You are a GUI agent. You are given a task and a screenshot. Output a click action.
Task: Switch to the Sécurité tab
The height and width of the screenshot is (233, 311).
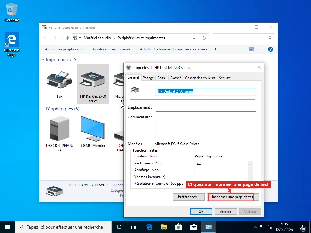point(225,78)
